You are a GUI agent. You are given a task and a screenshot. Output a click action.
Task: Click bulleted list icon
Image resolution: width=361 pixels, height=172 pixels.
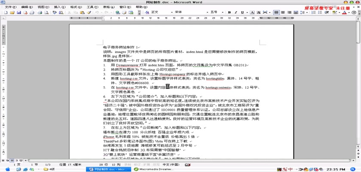320,12
